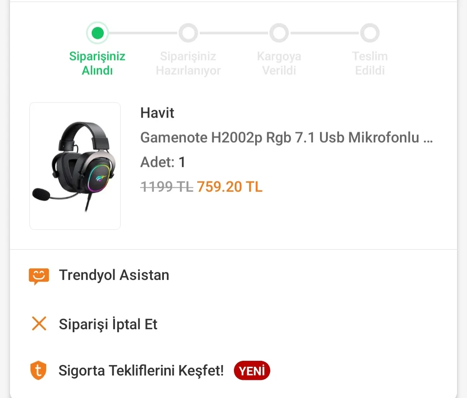Image resolution: width=467 pixels, height=398 pixels.
Task: Click the Kargoya Verildi status label
Action: 279,63
